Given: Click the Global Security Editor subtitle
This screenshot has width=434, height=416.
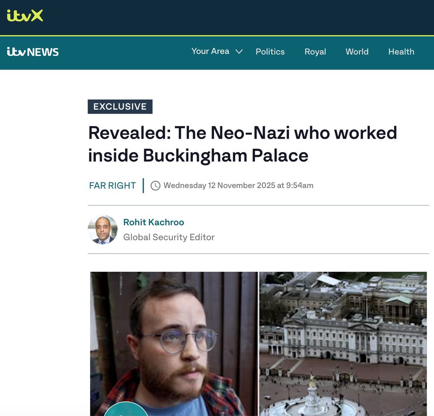Looking at the screenshot, I should point(169,237).
